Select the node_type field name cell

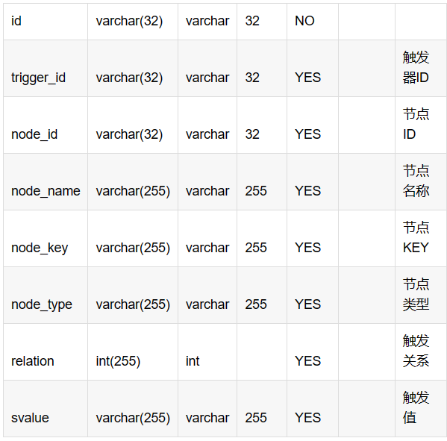tap(46, 295)
